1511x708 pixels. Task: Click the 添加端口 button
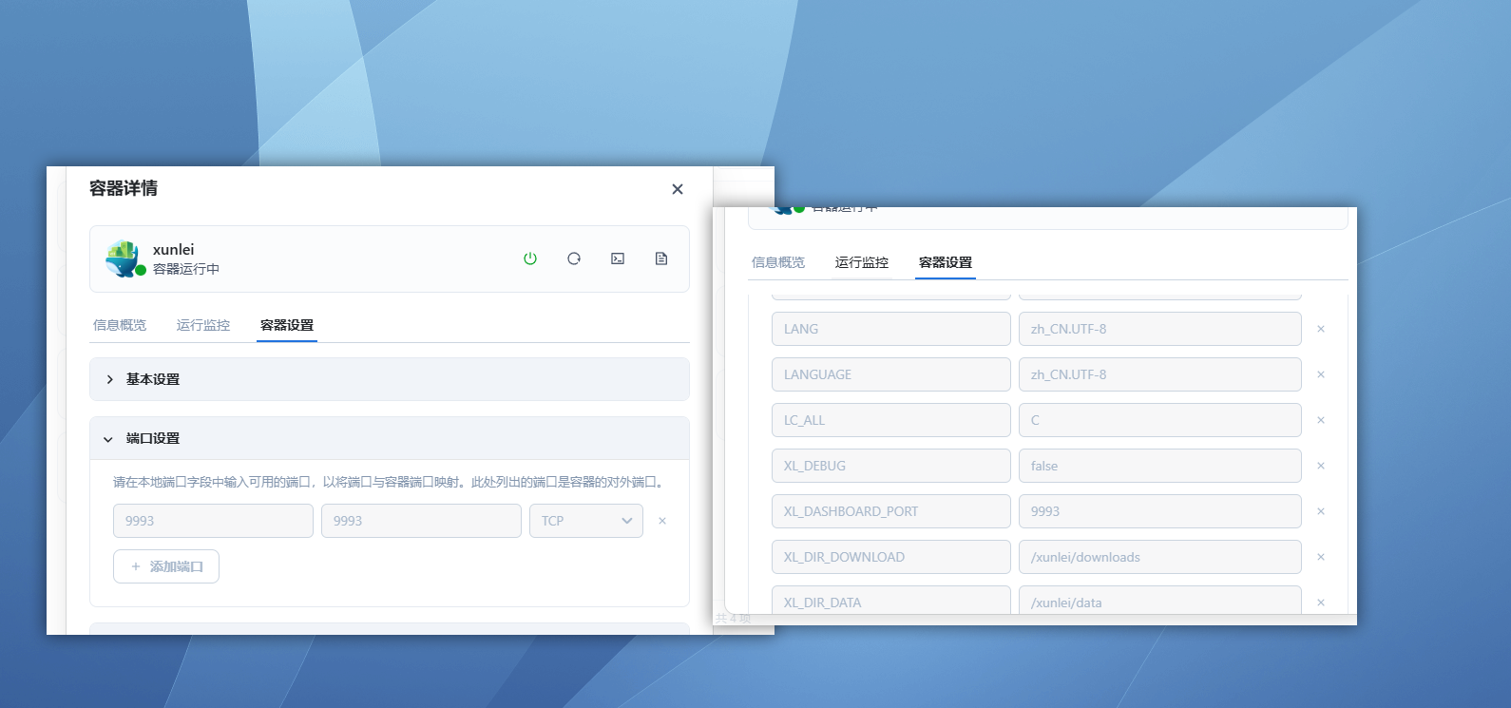coord(166,566)
